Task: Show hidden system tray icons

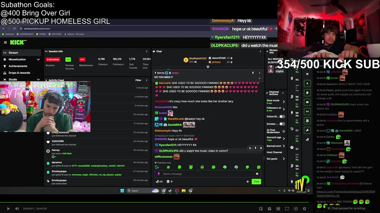Action: [279, 191]
